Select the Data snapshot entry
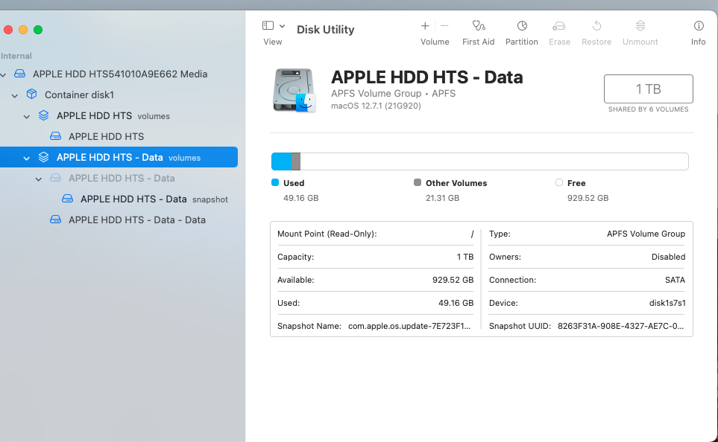Viewport: 718px width, 442px height. pyautogui.click(x=134, y=199)
